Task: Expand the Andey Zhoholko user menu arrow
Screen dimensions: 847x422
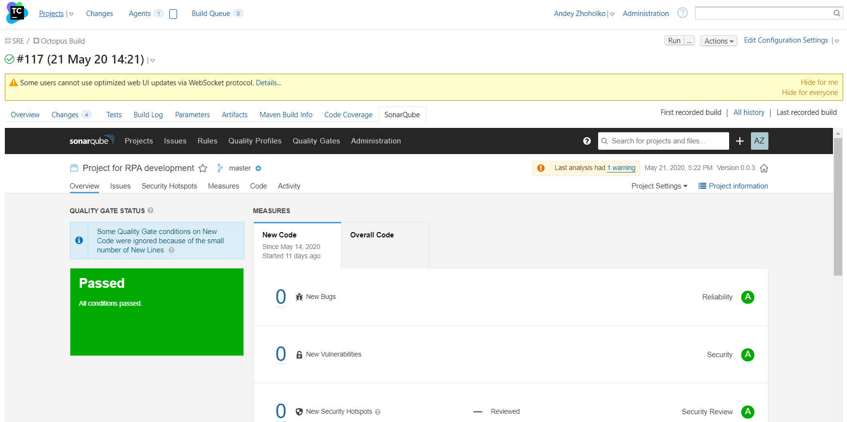Action: coord(612,15)
